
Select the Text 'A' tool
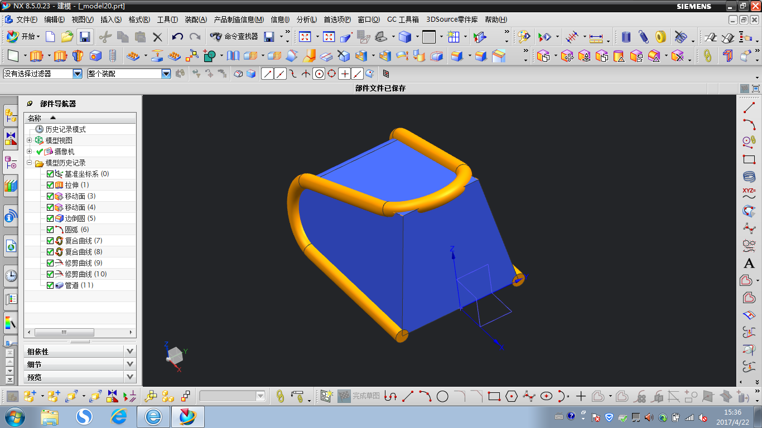(749, 264)
